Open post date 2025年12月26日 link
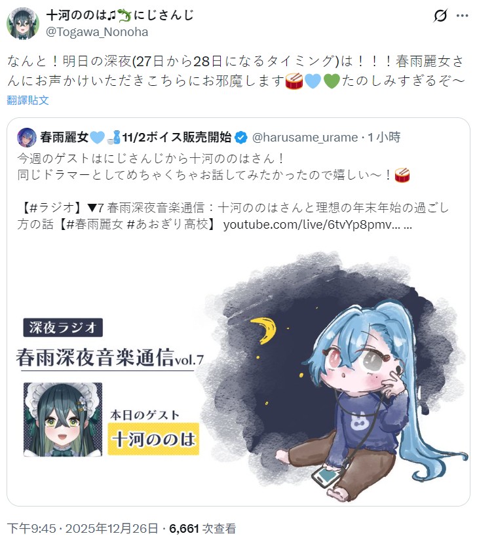This screenshot has height=538, width=477. (x=112, y=528)
